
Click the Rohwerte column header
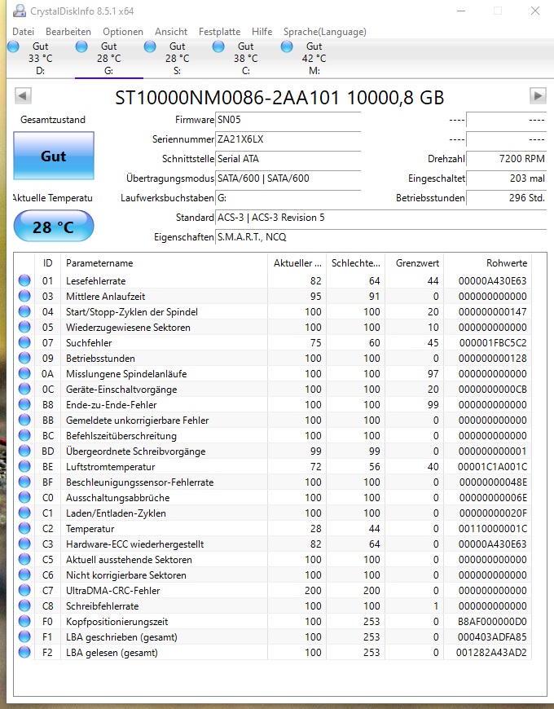coord(488,263)
